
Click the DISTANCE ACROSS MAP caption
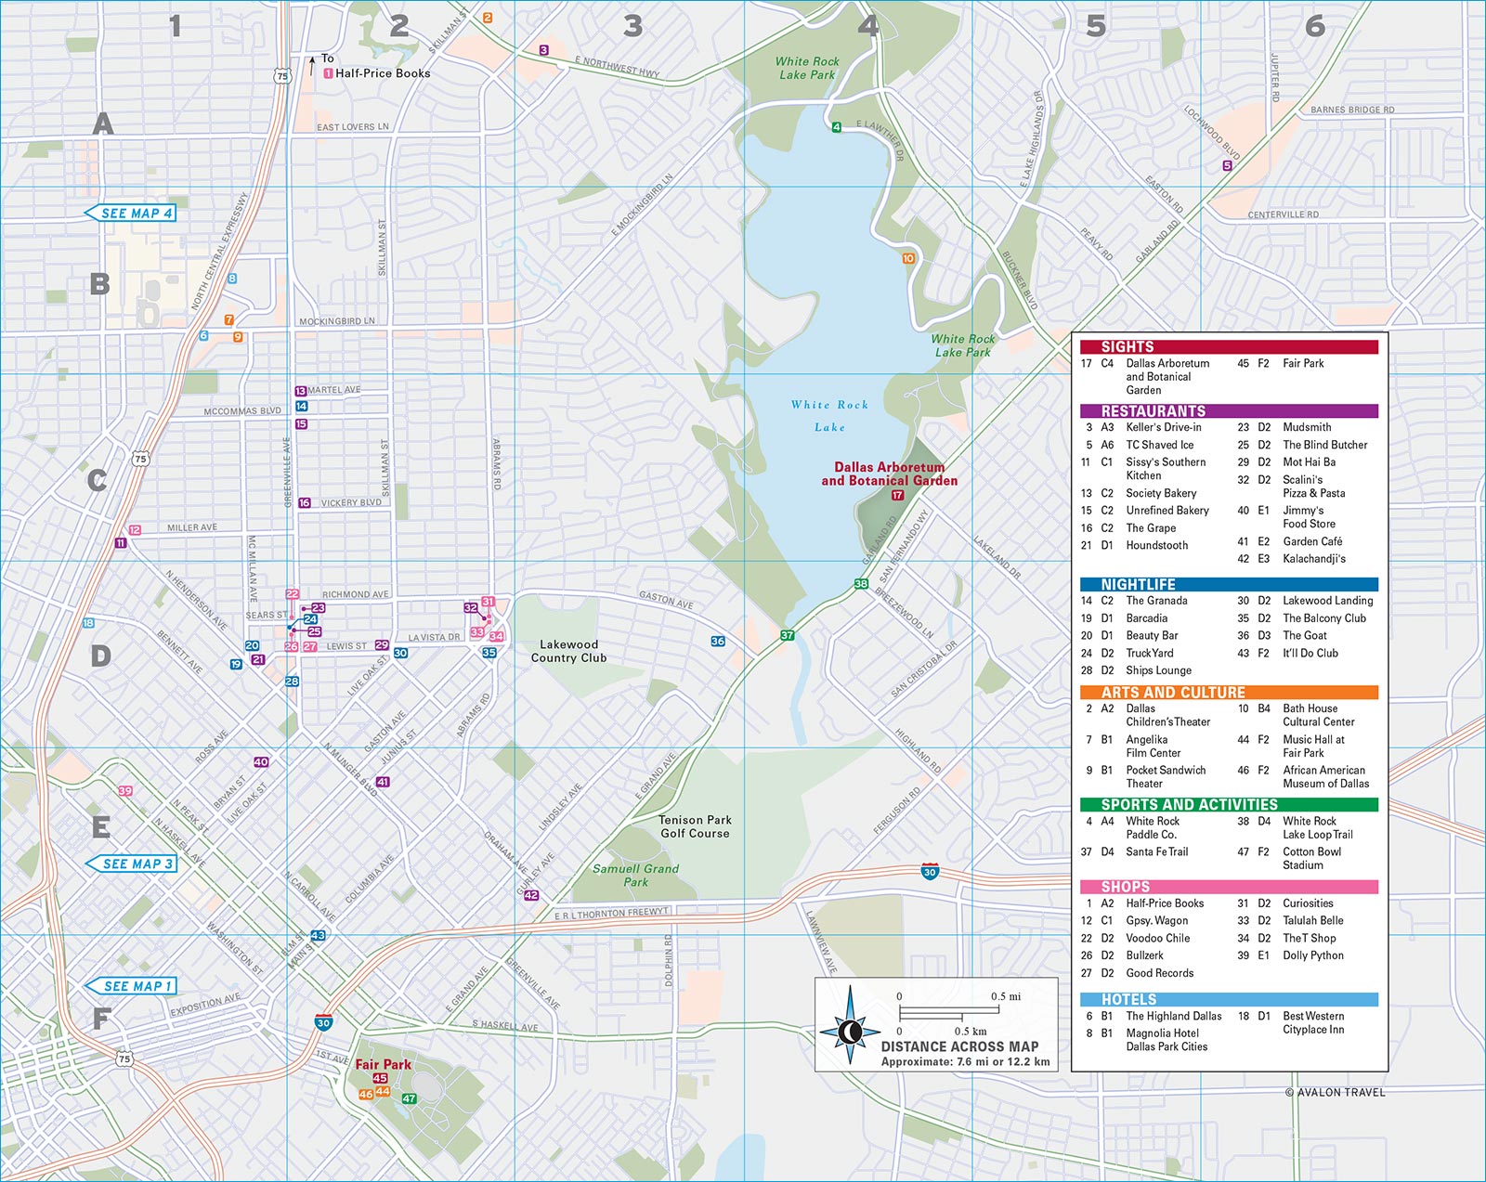click(x=960, y=1046)
